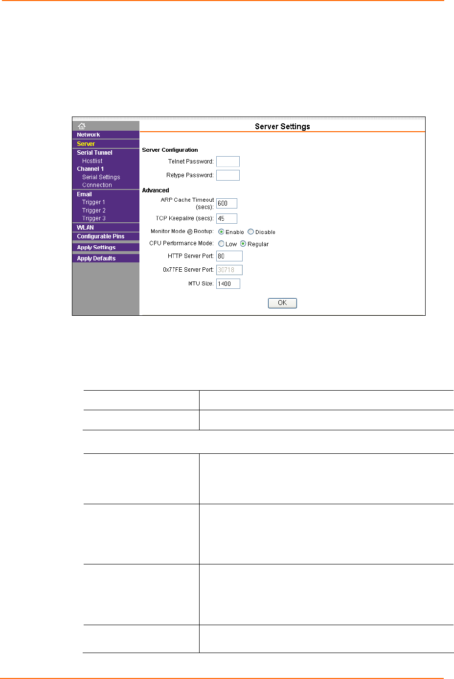Screen dimensions: 454x679
Task: Open Connection under Channel 1
Action: 97,185
